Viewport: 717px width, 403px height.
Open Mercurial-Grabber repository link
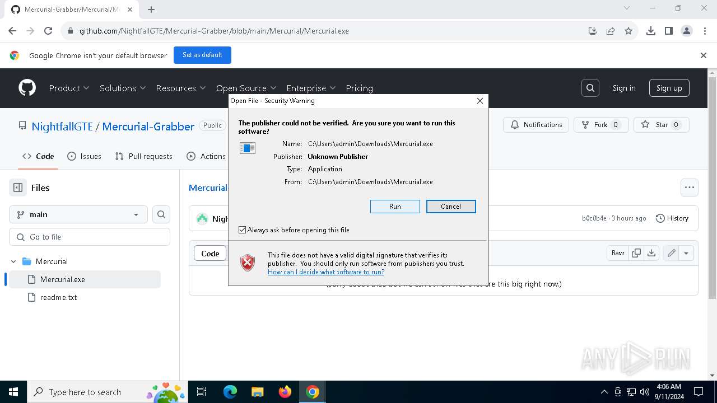(148, 126)
